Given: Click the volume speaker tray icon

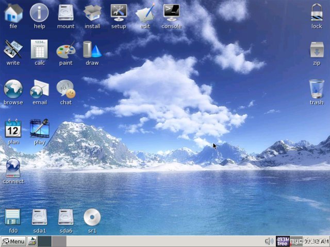Looking at the screenshot, I should [269, 241].
